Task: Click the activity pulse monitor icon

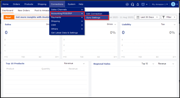Action: pos(127,4)
